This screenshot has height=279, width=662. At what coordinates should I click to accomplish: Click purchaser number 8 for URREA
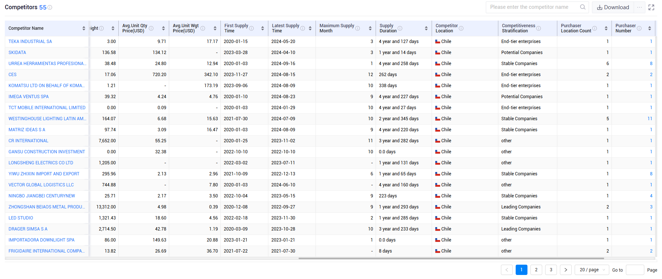(x=651, y=64)
